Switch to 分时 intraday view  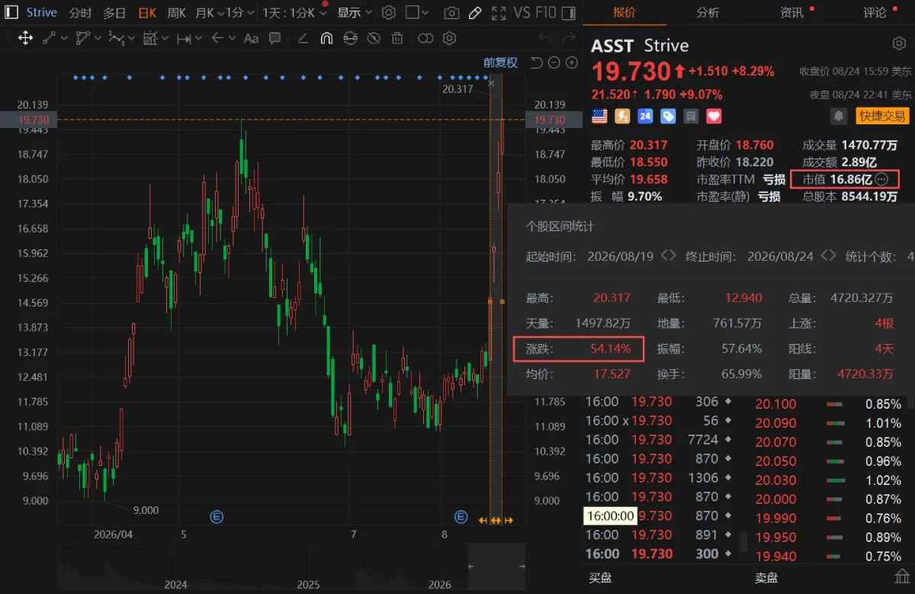click(80, 13)
